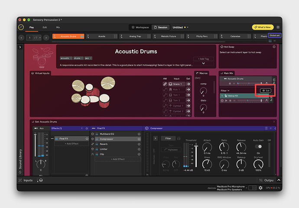Click the Sensory Percussion logo icon

21,27
